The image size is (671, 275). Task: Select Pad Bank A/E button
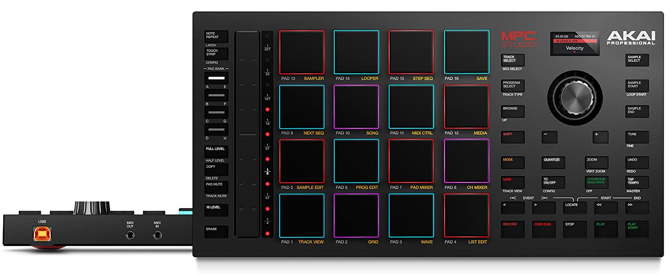coord(216,78)
